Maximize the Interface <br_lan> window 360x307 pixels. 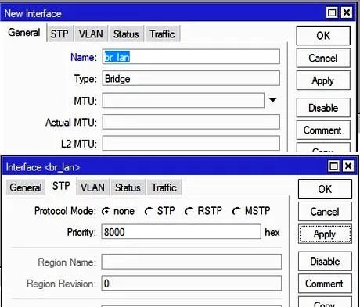(x=333, y=166)
